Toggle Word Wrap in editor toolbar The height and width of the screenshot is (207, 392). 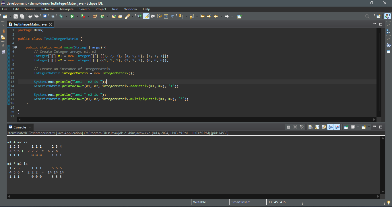click(159, 16)
